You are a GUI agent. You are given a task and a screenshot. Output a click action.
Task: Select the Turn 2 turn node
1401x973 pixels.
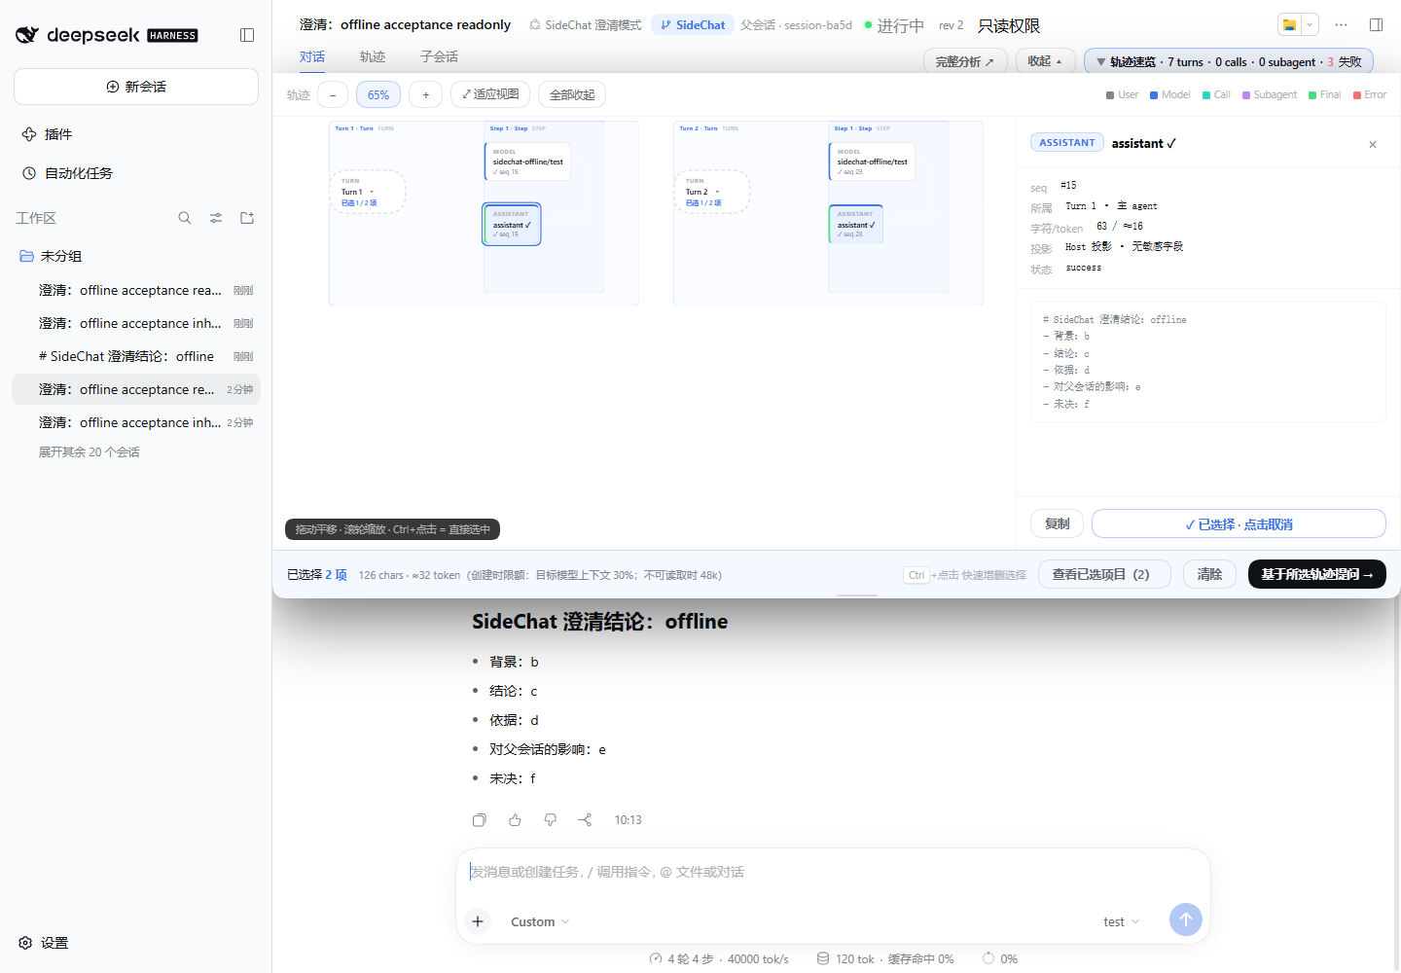(712, 192)
